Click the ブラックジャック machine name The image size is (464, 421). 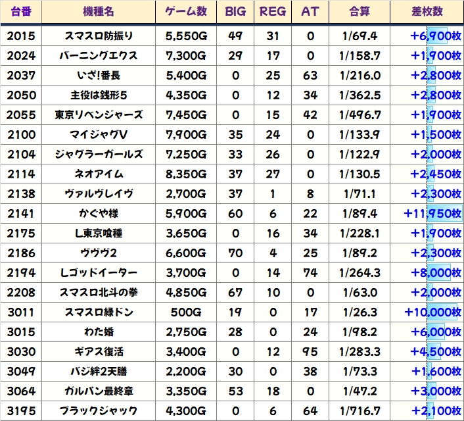pos(99,410)
